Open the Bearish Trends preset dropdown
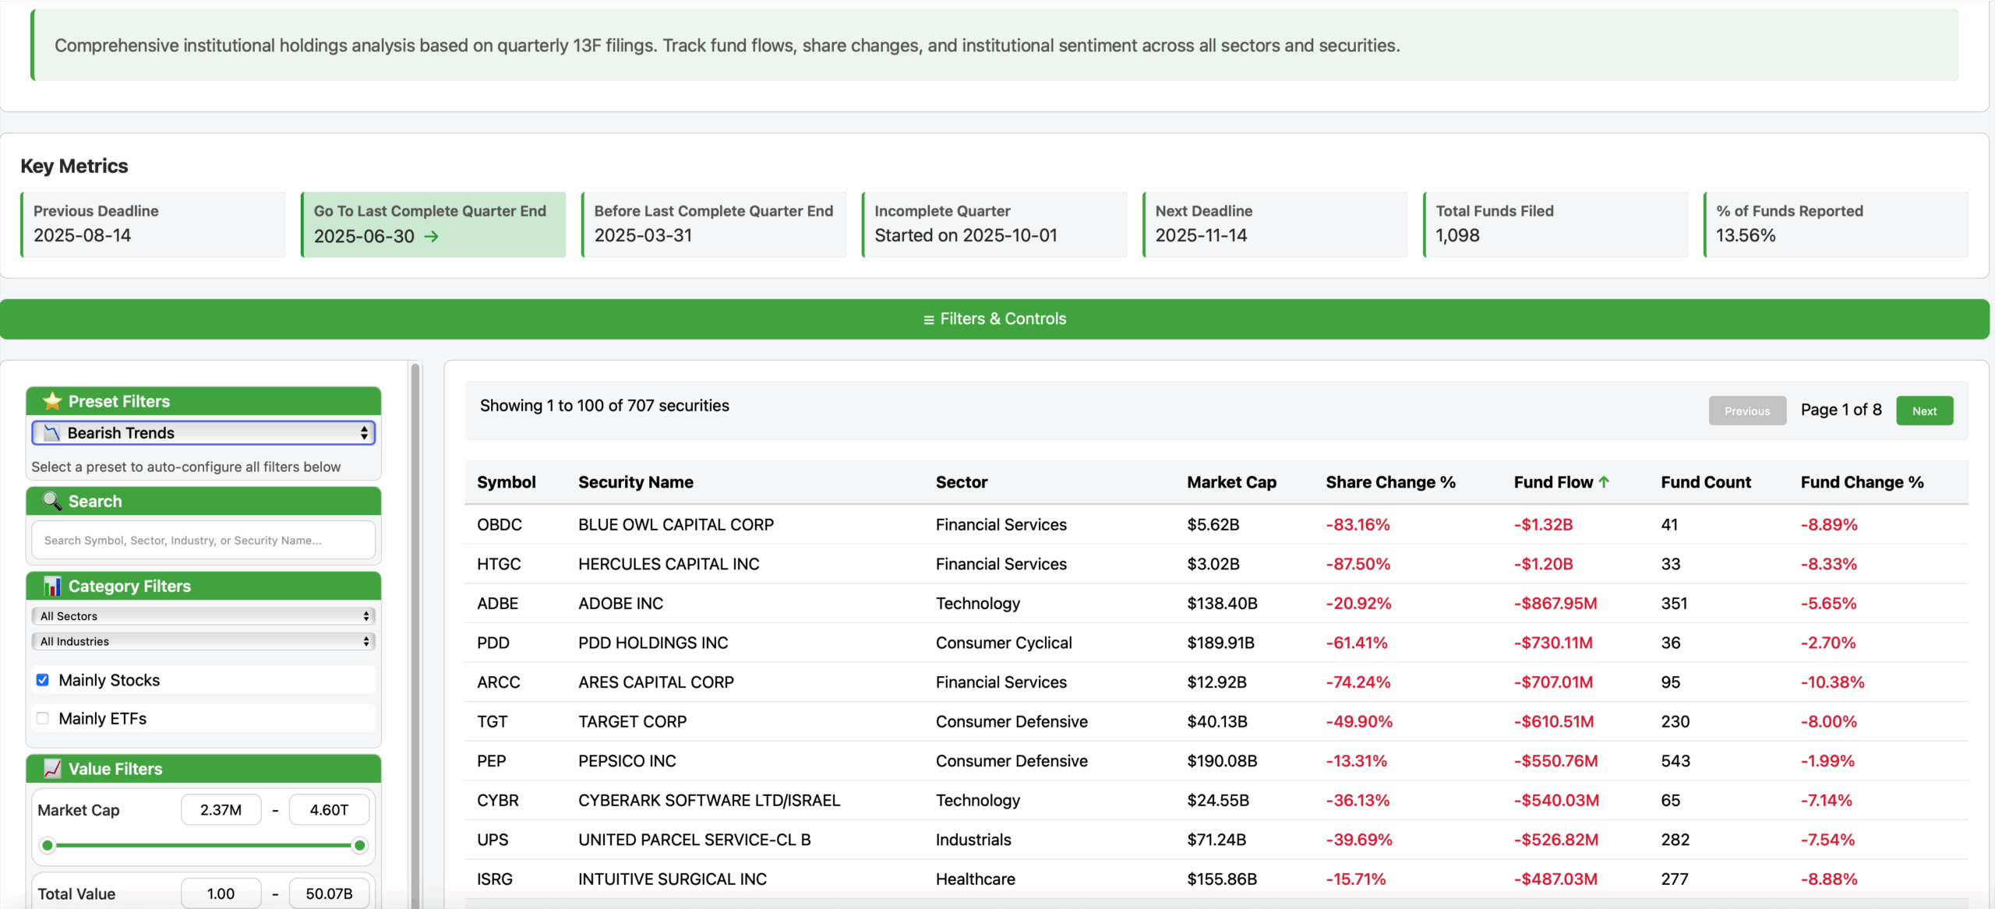 [203, 433]
